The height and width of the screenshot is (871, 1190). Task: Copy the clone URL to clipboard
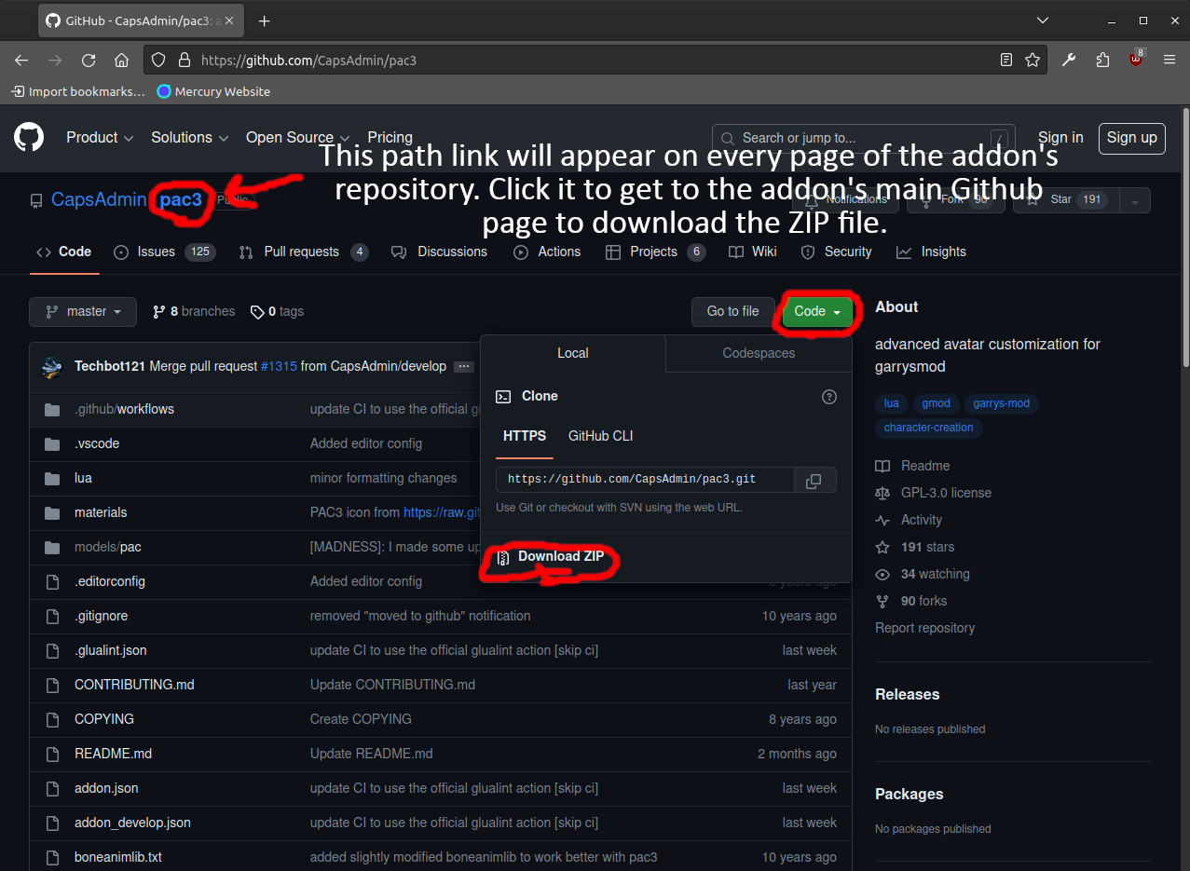pos(814,481)
